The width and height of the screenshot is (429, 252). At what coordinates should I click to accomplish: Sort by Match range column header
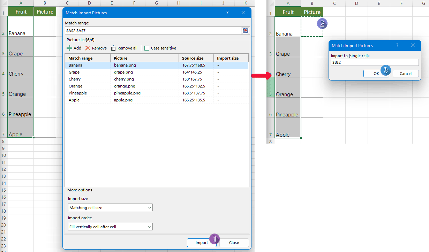click(x=88, y=58)
